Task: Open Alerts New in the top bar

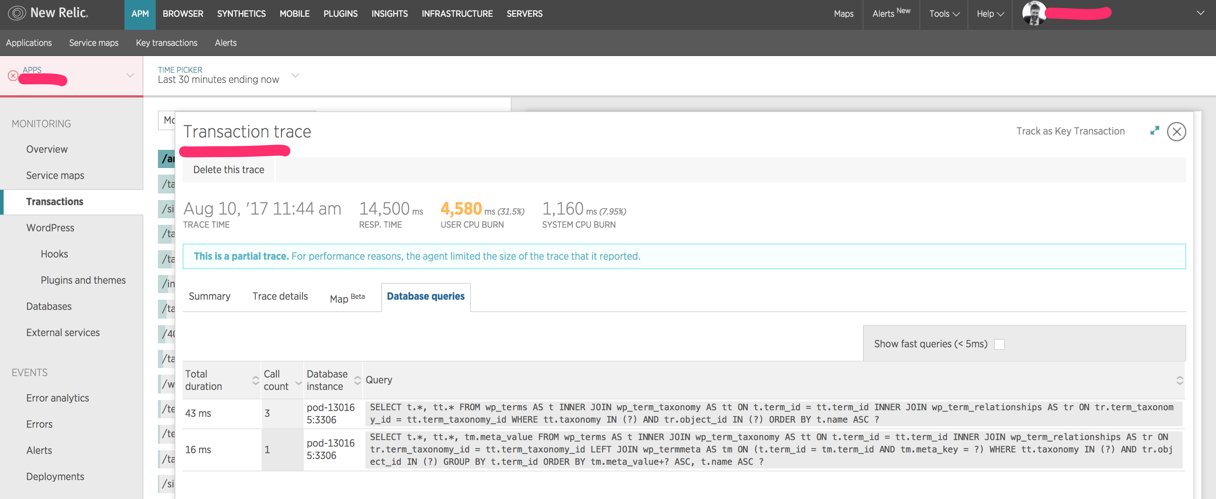Action: [x=891, y=13]
